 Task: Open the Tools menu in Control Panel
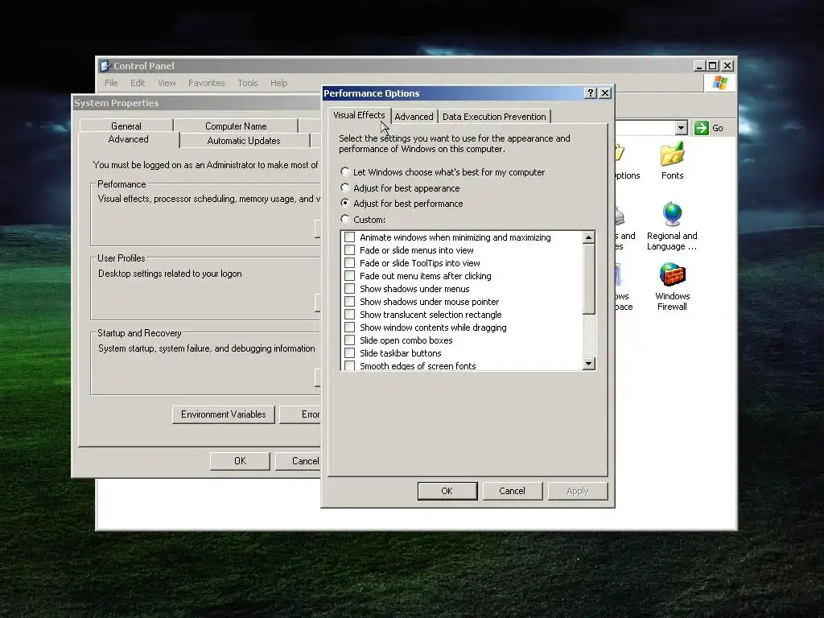248,83
